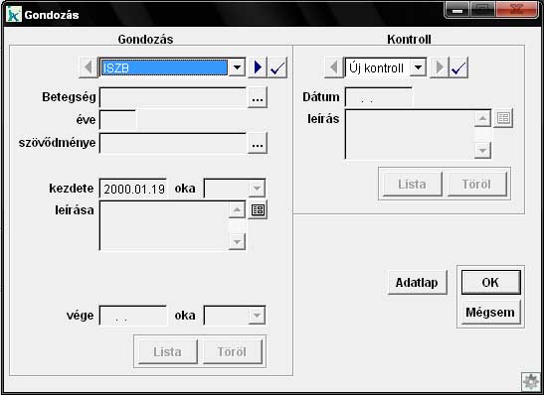Click Lista button in Gondozás panel

click(167, 351)
